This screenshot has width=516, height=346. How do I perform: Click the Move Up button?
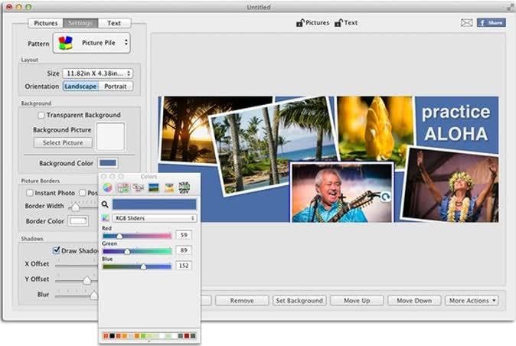(x=357, y=301)
